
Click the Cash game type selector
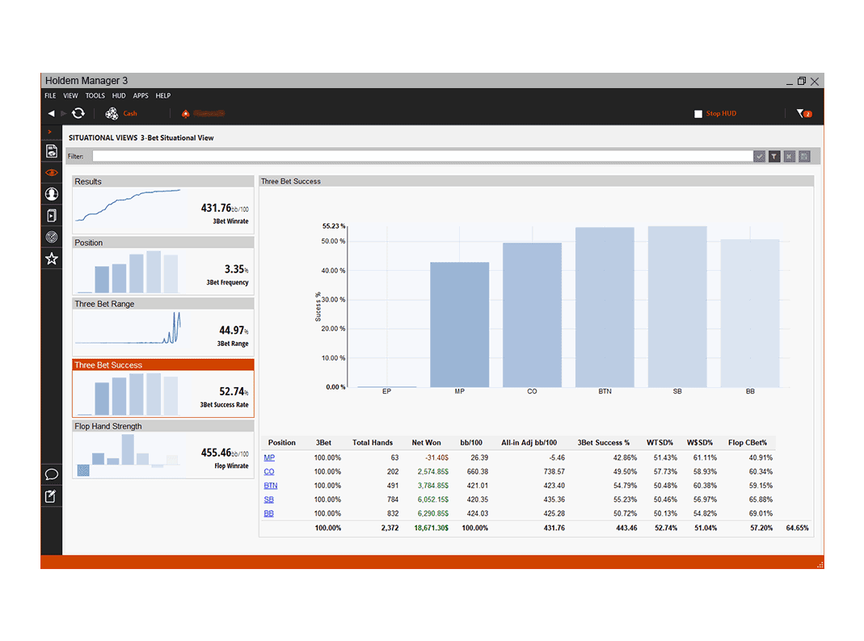[x=121, y=114]
